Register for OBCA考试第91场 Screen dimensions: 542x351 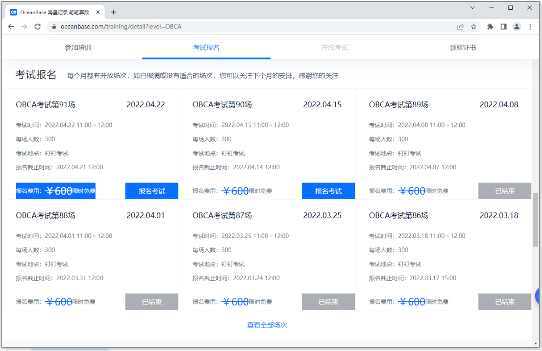(x=152, y=191)
